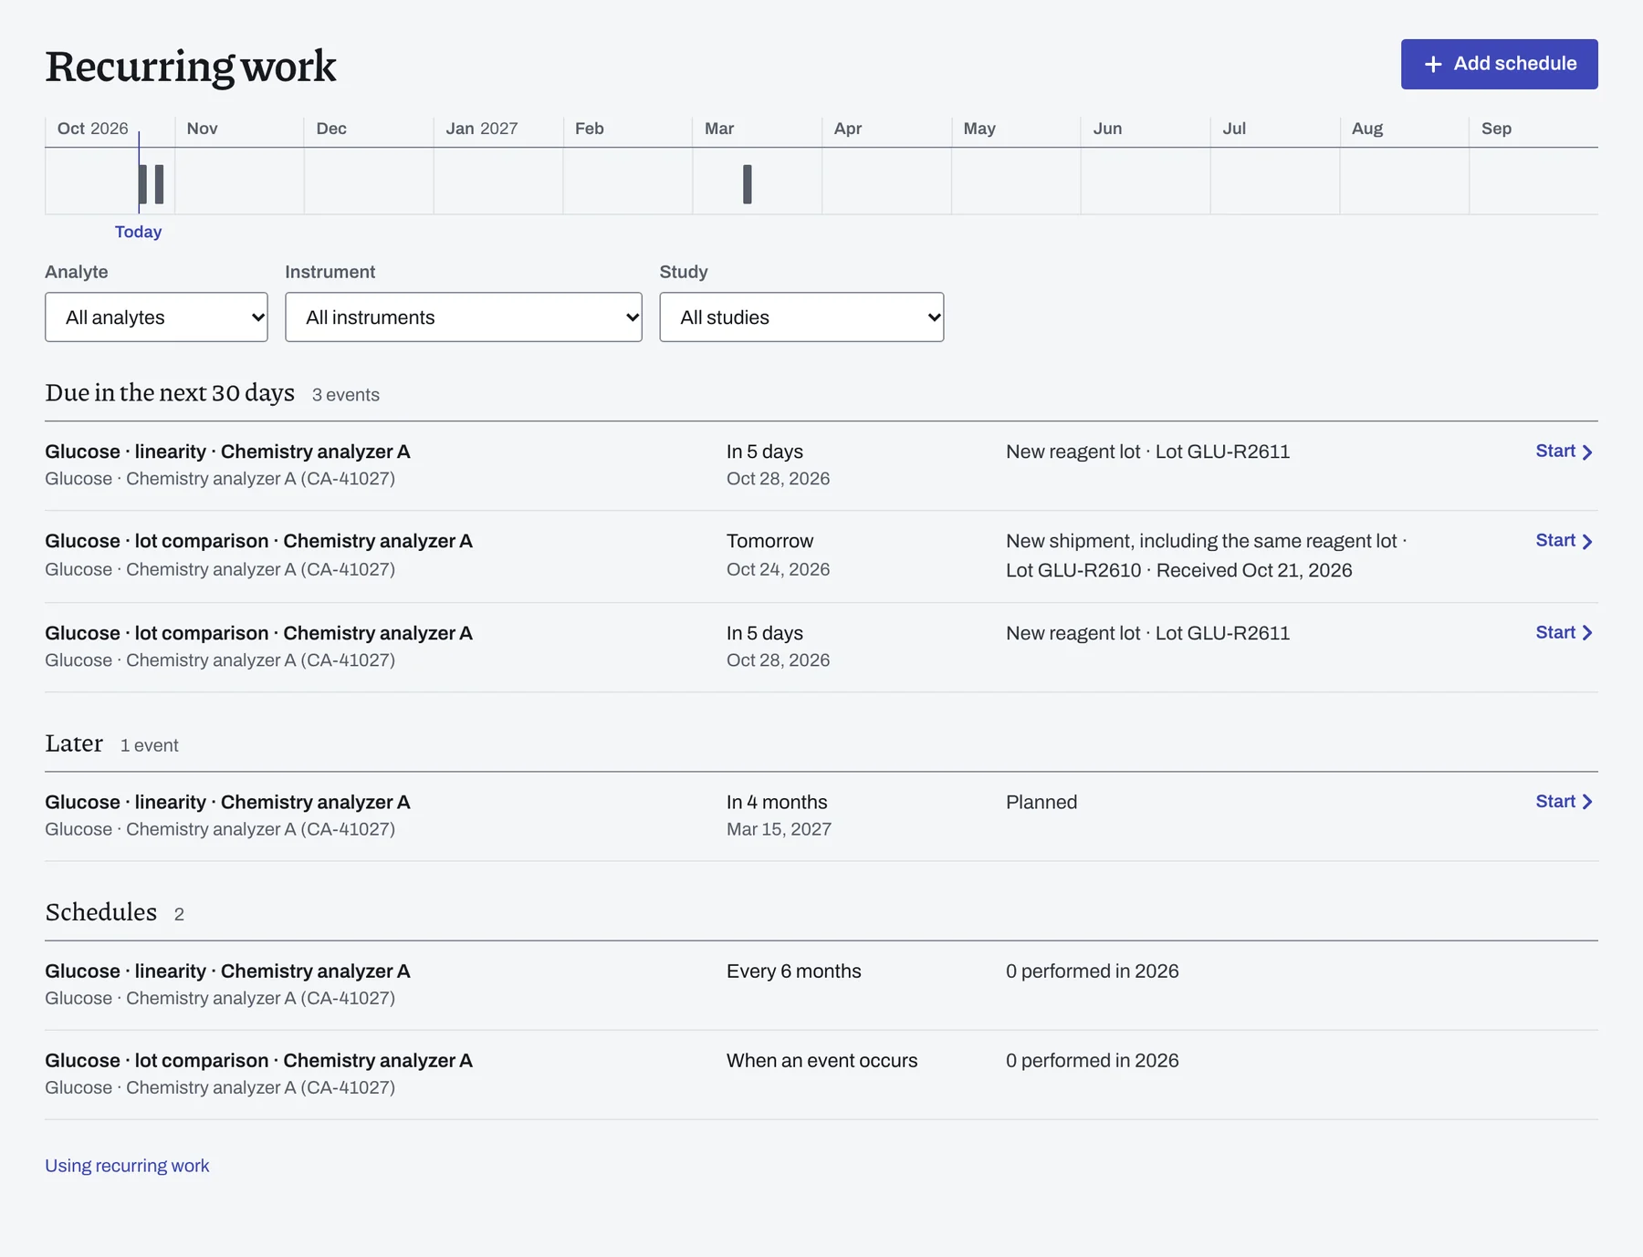The image size is (1643, 1257).
Task: Start lot comparison due Oct 28, 2026
Action: (x=1564, y=633)
